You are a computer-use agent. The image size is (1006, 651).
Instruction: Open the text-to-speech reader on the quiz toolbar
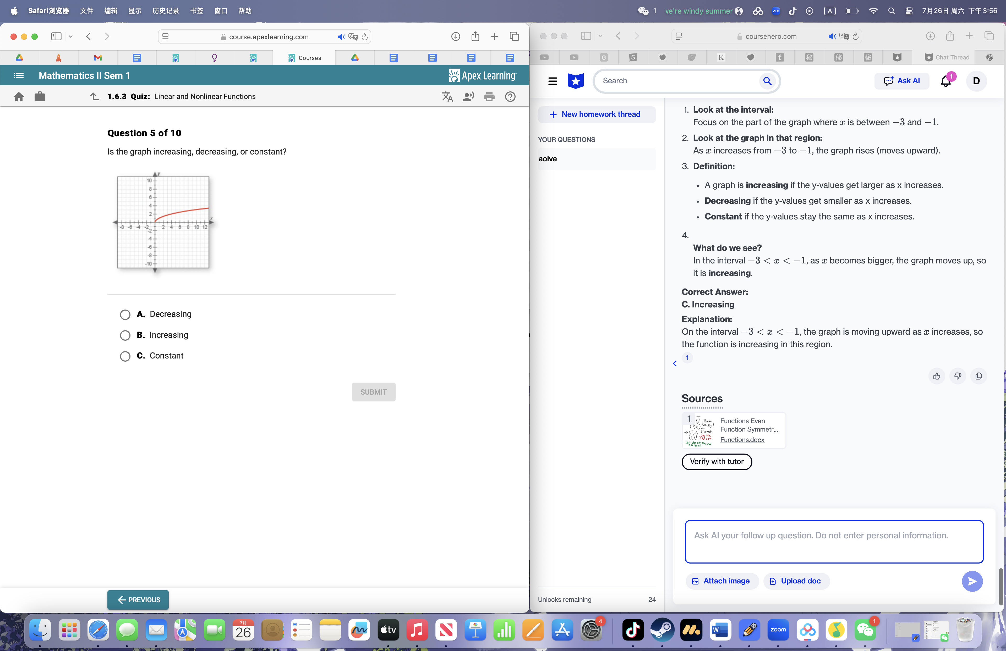point(468,96)
